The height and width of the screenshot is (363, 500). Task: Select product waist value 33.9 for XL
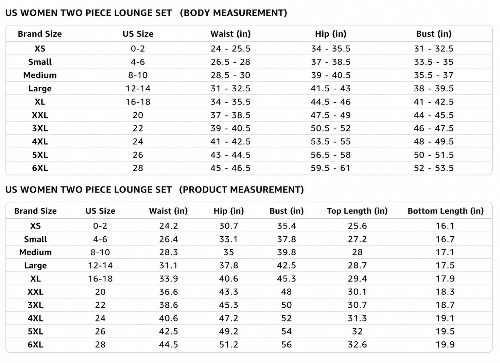click(x=169, y=279)
